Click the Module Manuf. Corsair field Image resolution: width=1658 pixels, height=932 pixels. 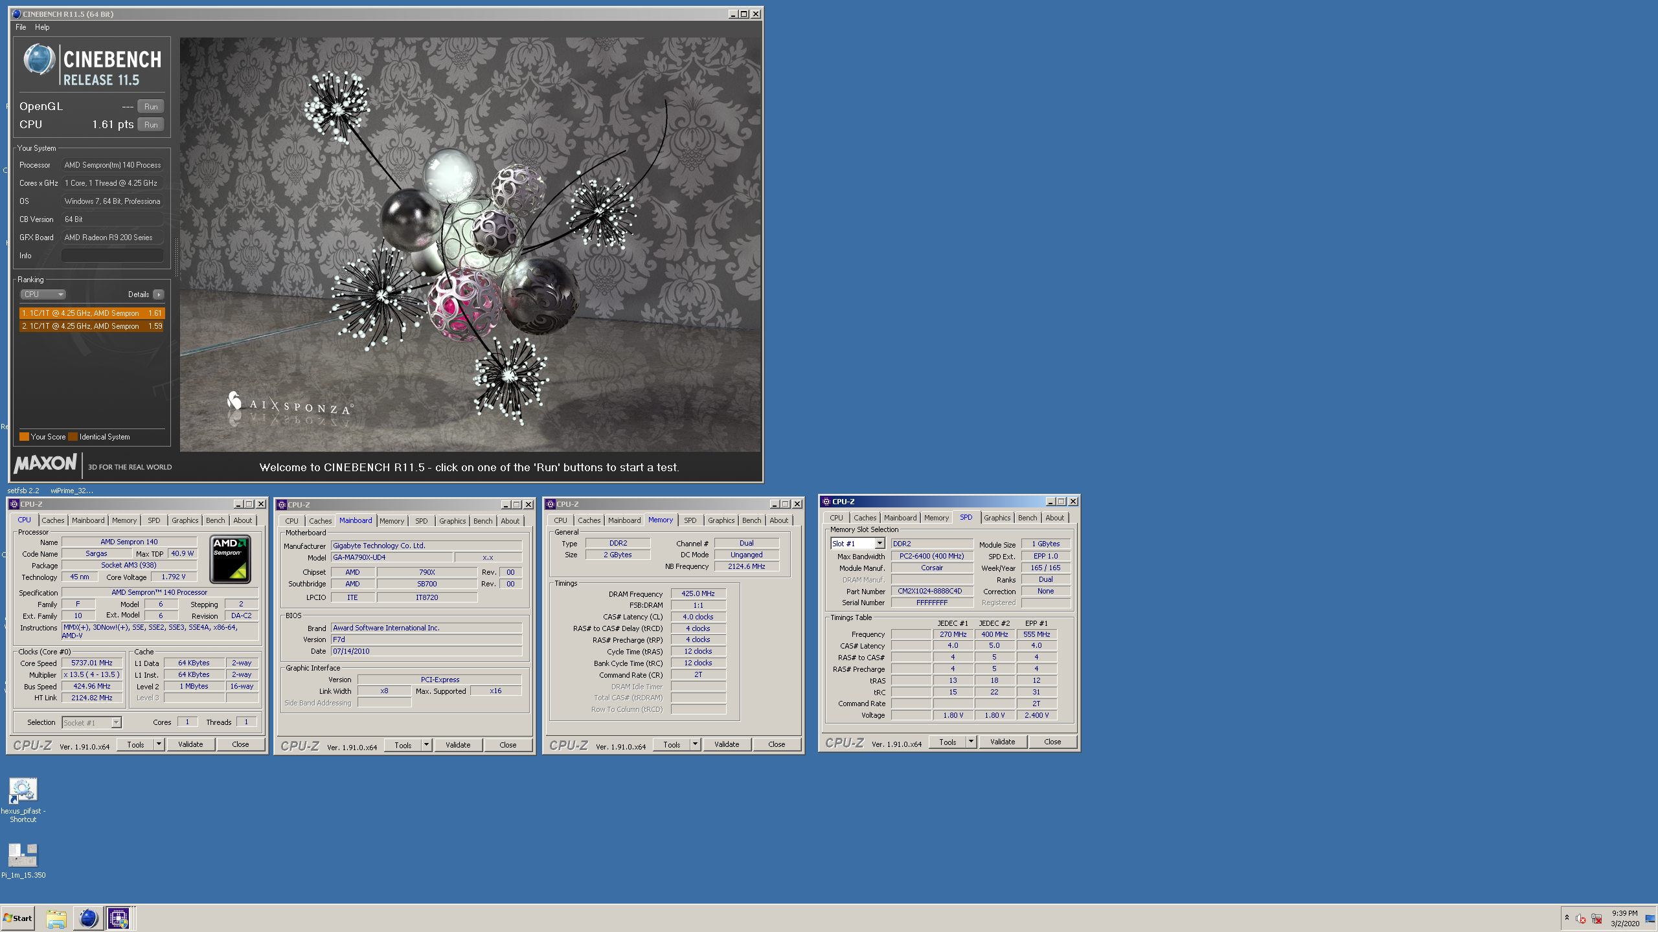point(931,568)
